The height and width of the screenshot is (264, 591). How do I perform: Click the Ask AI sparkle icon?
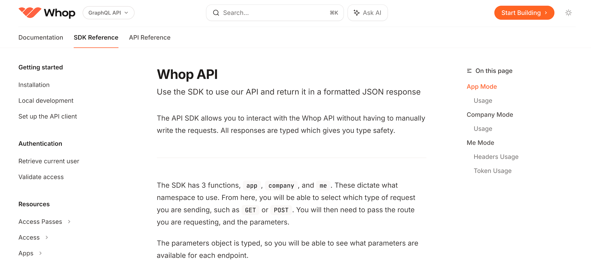pos(357,13)
